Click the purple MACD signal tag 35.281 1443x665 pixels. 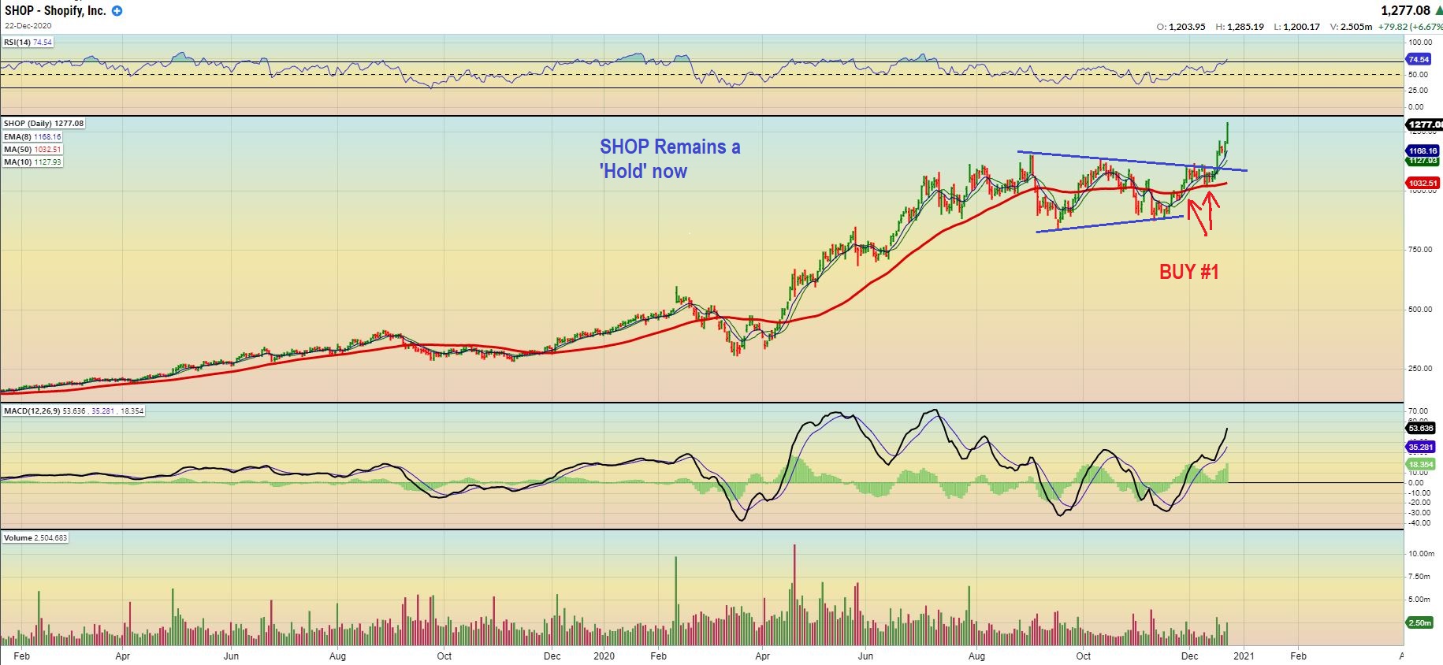(1421, 447)
